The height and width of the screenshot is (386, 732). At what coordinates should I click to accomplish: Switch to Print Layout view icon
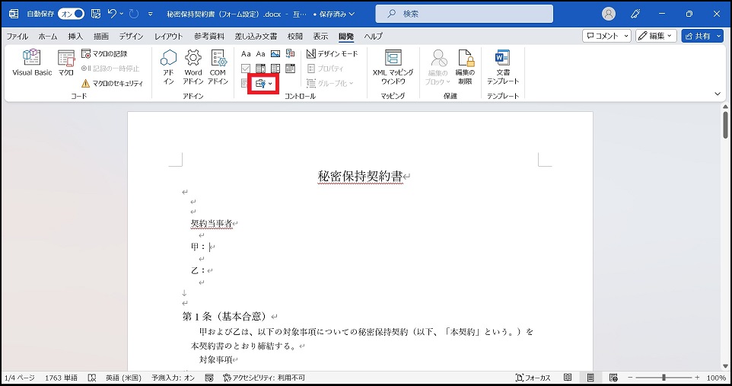(x=590, y=378)
